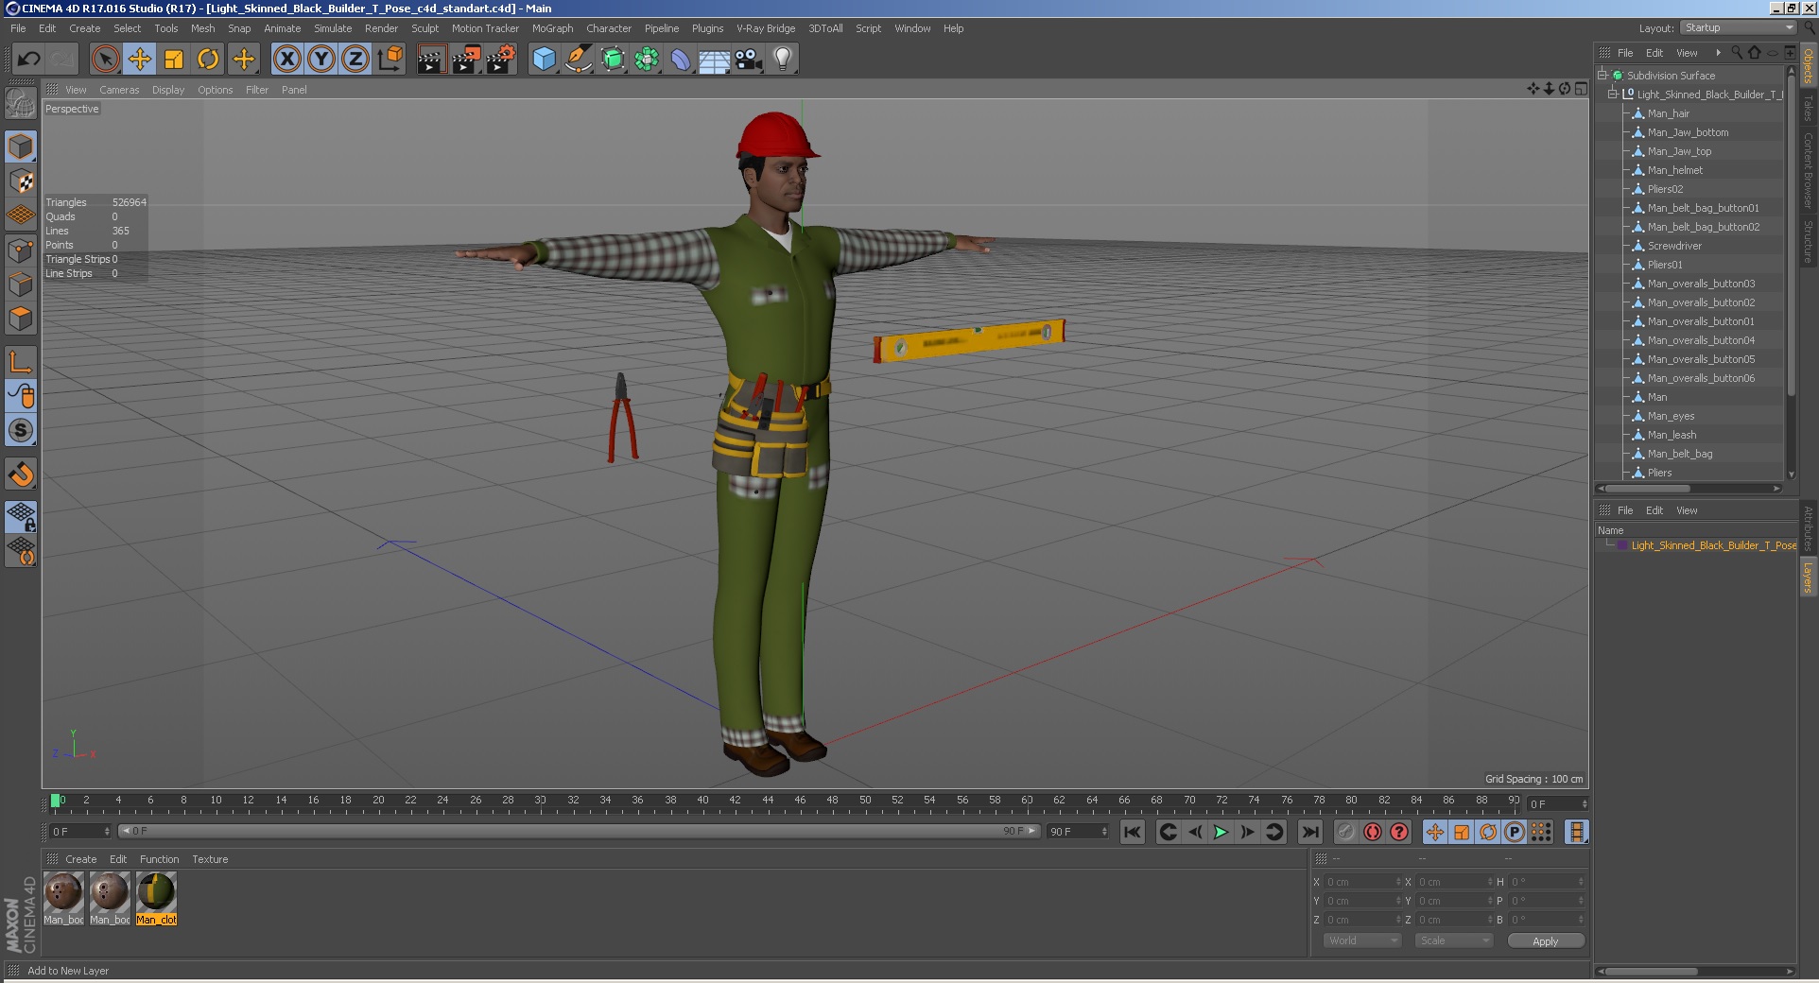Open the Structure side tab
Screen dimensions: 1819x983
pos(1807,242)
